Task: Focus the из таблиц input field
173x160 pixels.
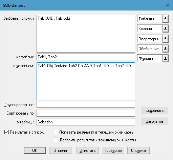Action: [86, 57]
